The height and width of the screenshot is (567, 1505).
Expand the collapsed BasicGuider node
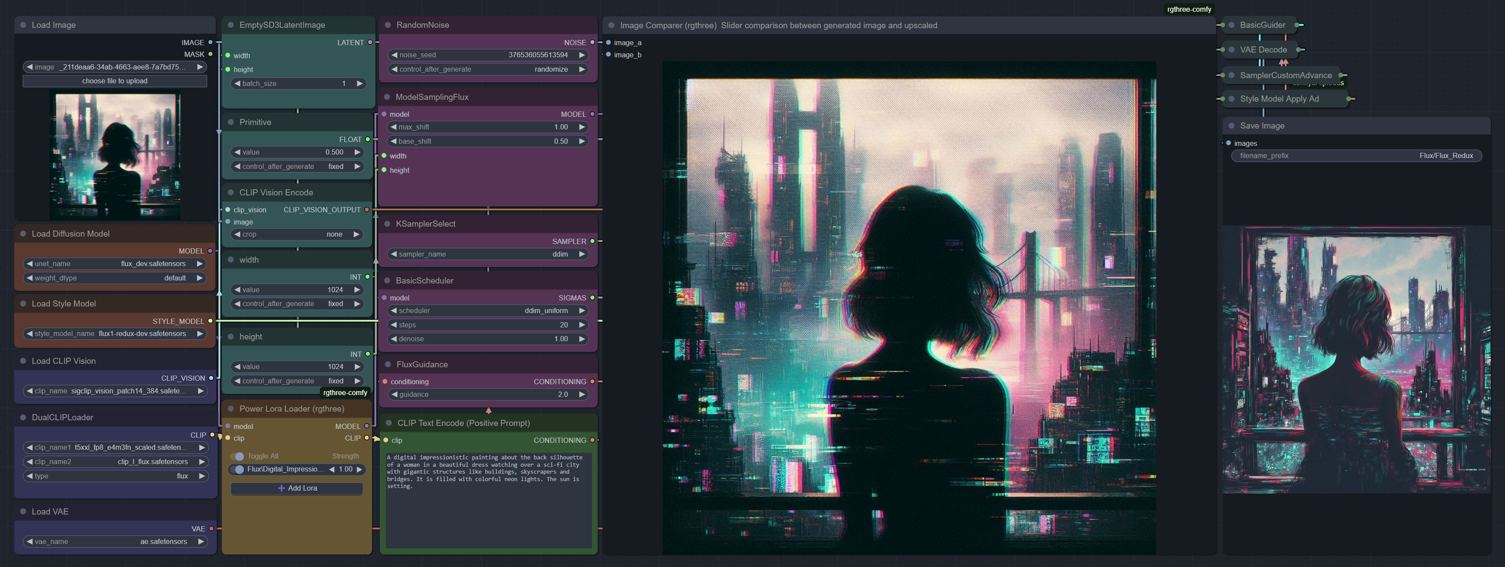click(x=1231, y=25)
